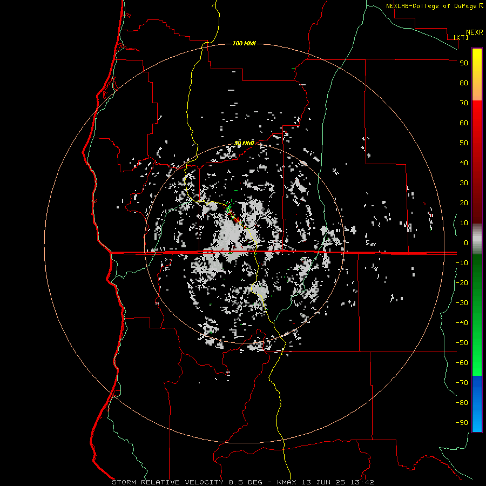The height and width of the screenshot is (486, 486).
Task: Click the 30 value on velocity scale
Action: click(x=464, y=183)
